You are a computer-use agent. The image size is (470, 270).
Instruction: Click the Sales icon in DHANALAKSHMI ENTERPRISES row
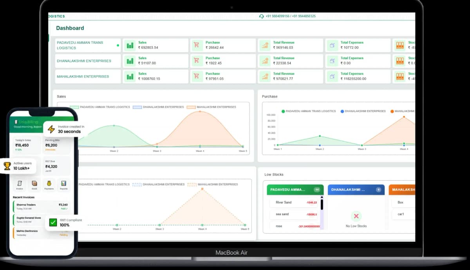click(130, 61)
